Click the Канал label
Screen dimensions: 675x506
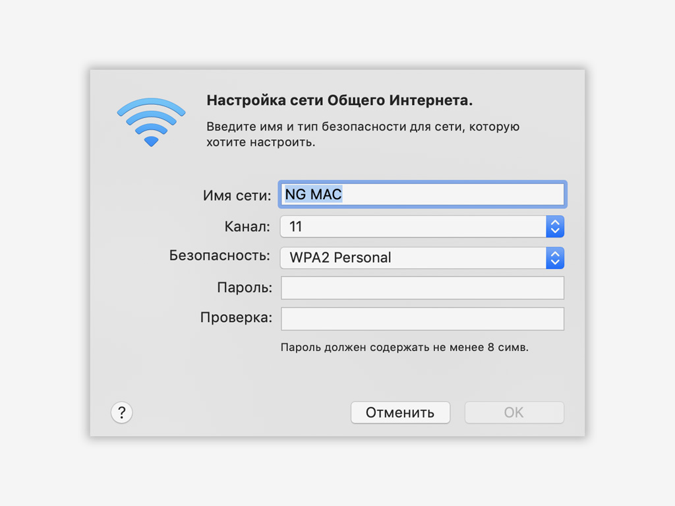point(248,226)
